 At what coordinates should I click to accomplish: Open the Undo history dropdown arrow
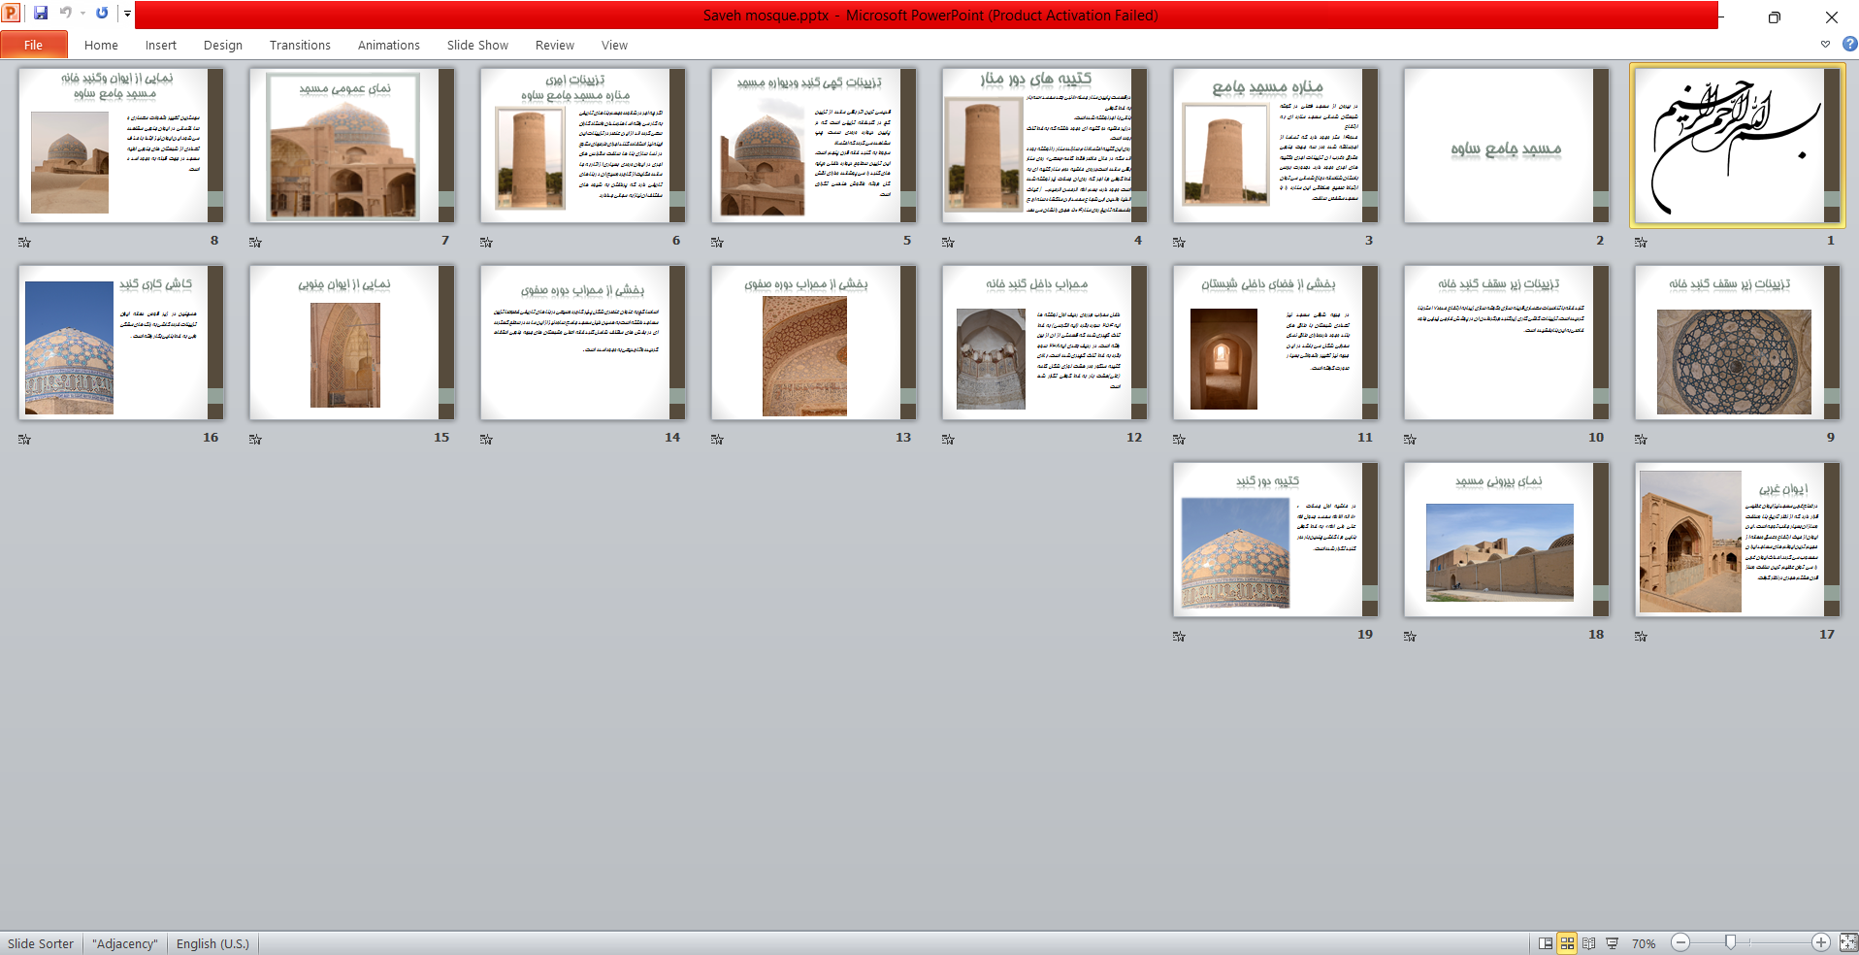(82, 14)
